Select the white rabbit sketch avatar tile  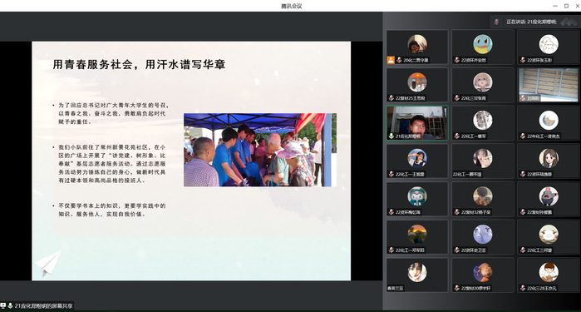(x=548, y=47)
